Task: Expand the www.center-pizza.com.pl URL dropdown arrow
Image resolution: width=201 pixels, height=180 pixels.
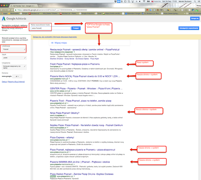Action: (x=71, y=91)
